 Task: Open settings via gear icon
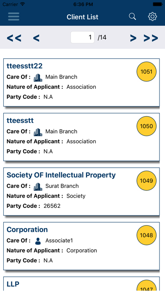(x=152, y=17)
